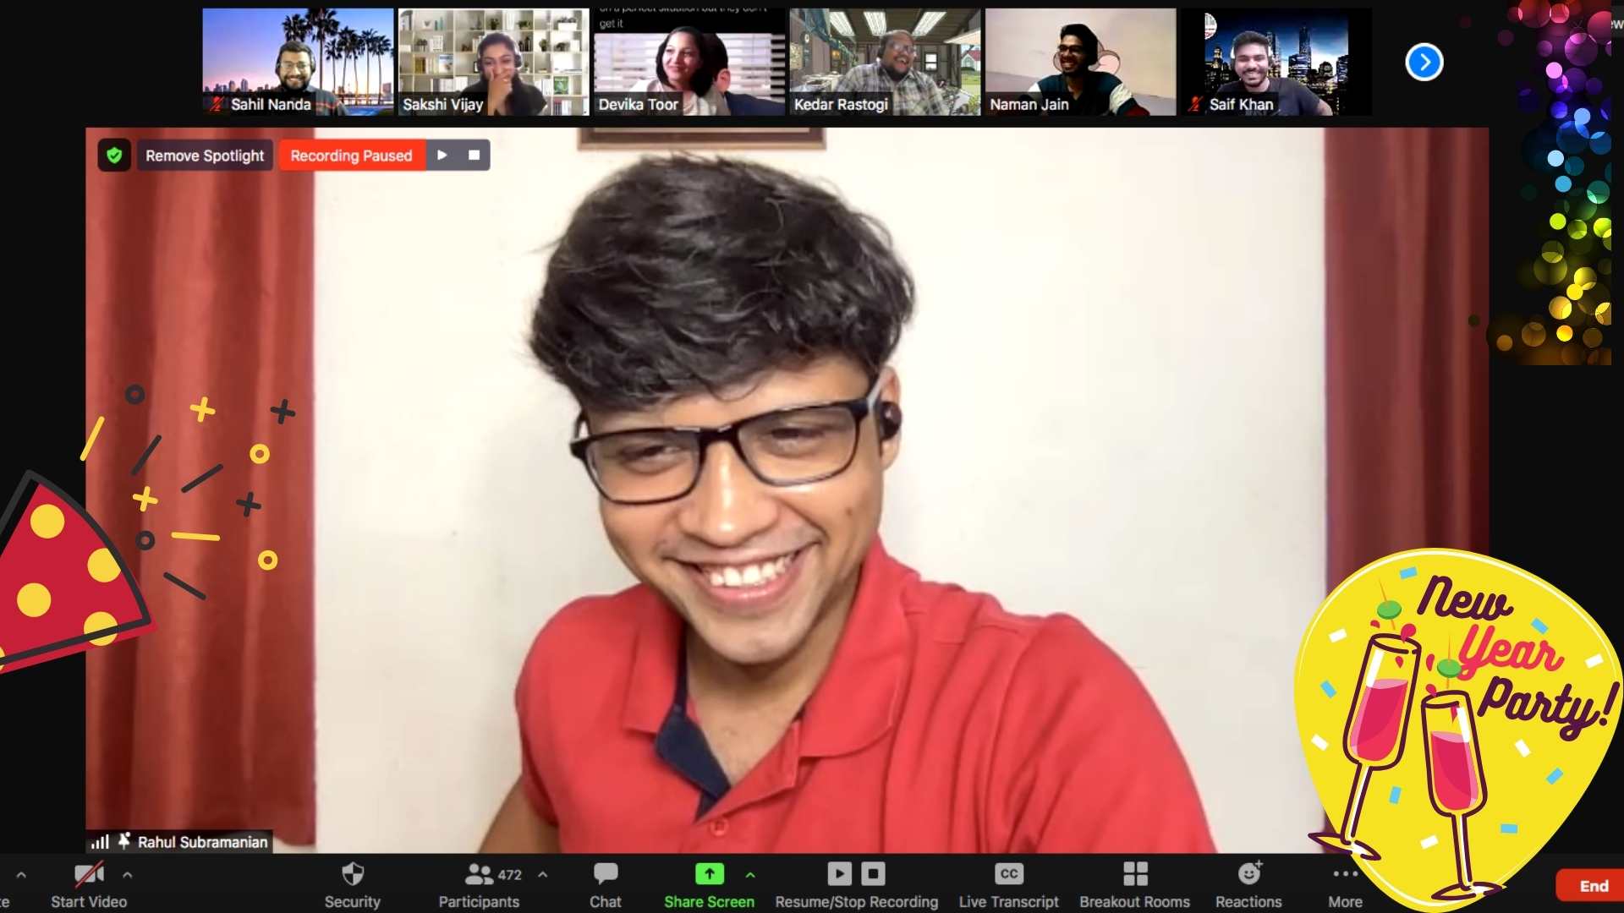The image size is (1624, 913).
Task: Resume recording with the play icon
Action: [442, 156]
